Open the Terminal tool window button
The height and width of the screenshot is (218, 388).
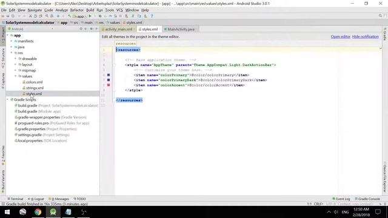click(15, 199)
